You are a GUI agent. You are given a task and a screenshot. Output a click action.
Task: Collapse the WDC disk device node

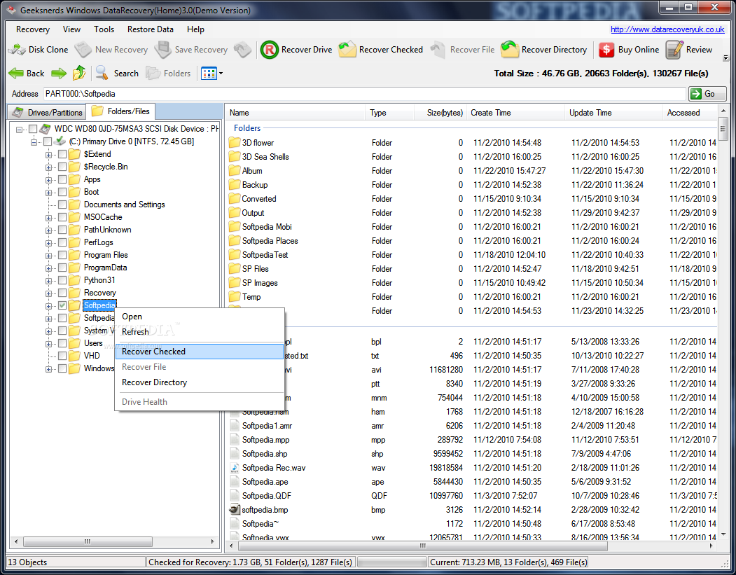click(19, 129)
